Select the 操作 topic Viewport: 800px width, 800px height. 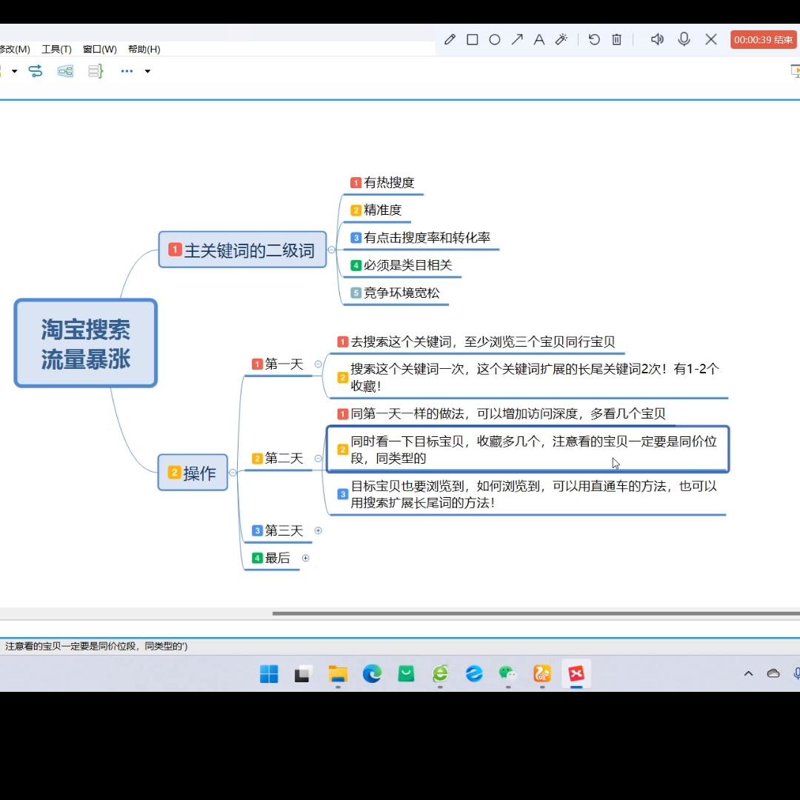coord(193,473)
